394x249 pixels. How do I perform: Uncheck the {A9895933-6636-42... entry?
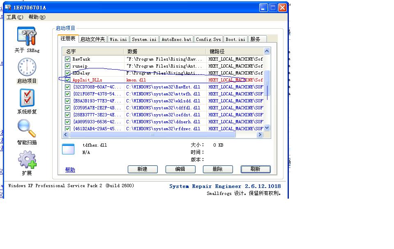(67, 122)
